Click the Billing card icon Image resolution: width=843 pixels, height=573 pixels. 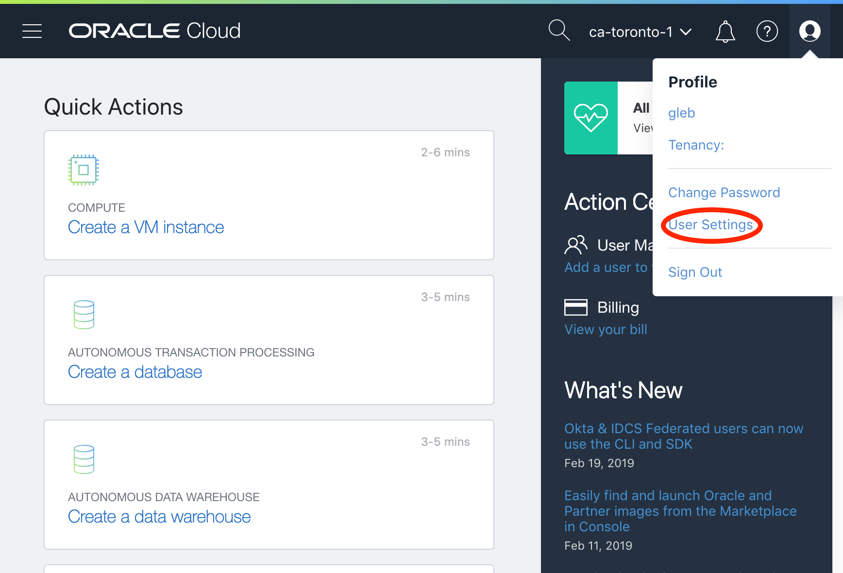576,307
